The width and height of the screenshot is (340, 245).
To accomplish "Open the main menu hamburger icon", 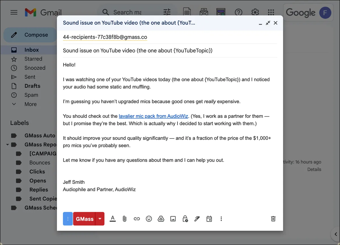I will [x=14, y=12].
